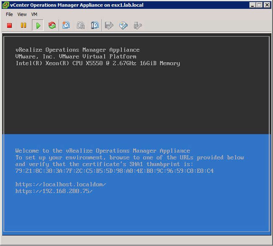Image resolution: width=273 pixels, height=246 pixels.
Task: Click the 'and verify that the certificate's' line
Action: point(104,164)
